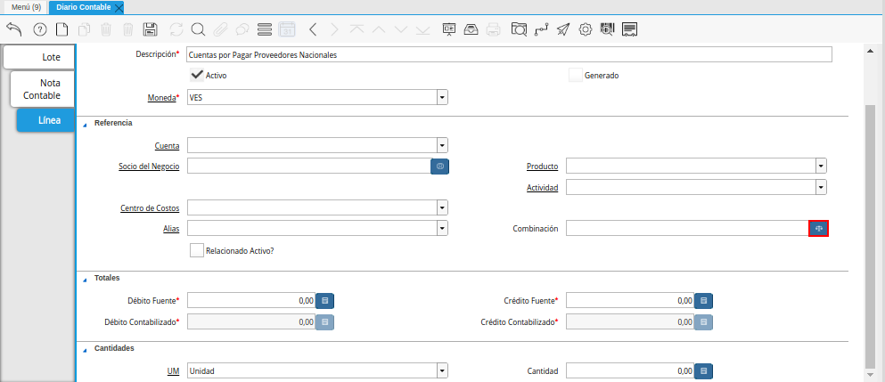Click the Centro de Costos label link
The height and width of the screenshot is (382, 885).
(150, 208)
